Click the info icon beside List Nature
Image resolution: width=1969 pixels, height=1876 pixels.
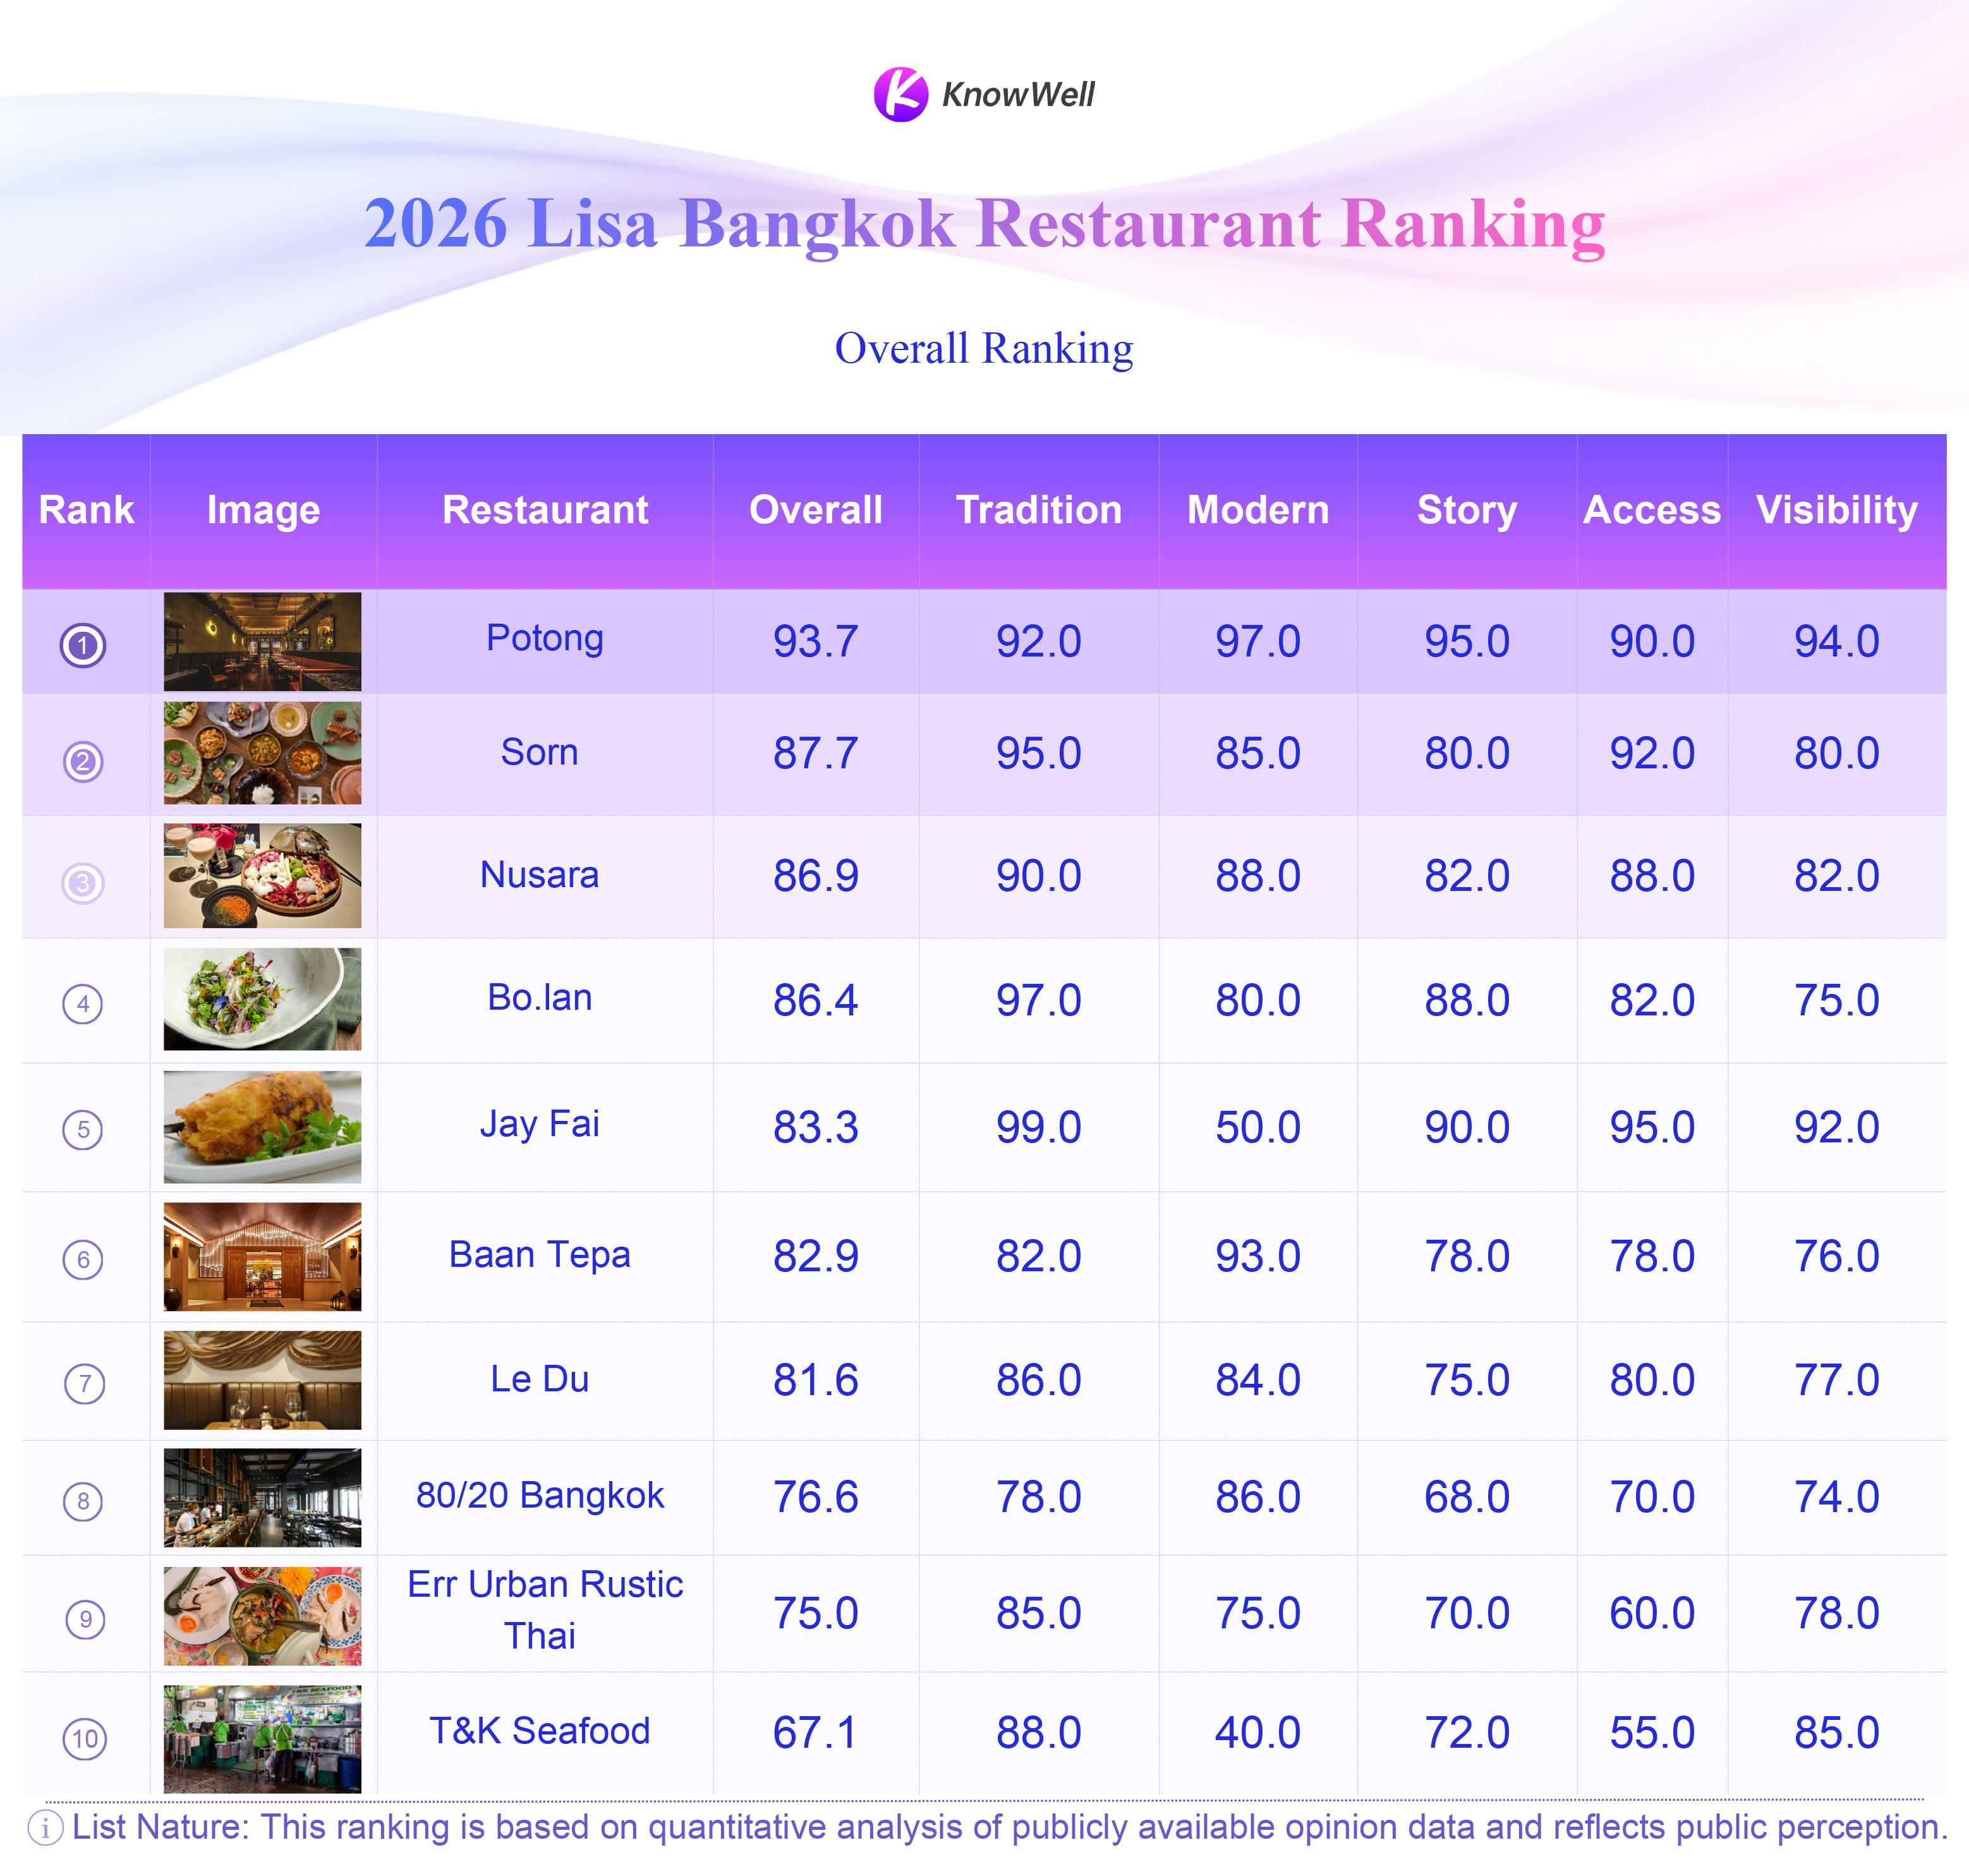[x=45, y=1829]
